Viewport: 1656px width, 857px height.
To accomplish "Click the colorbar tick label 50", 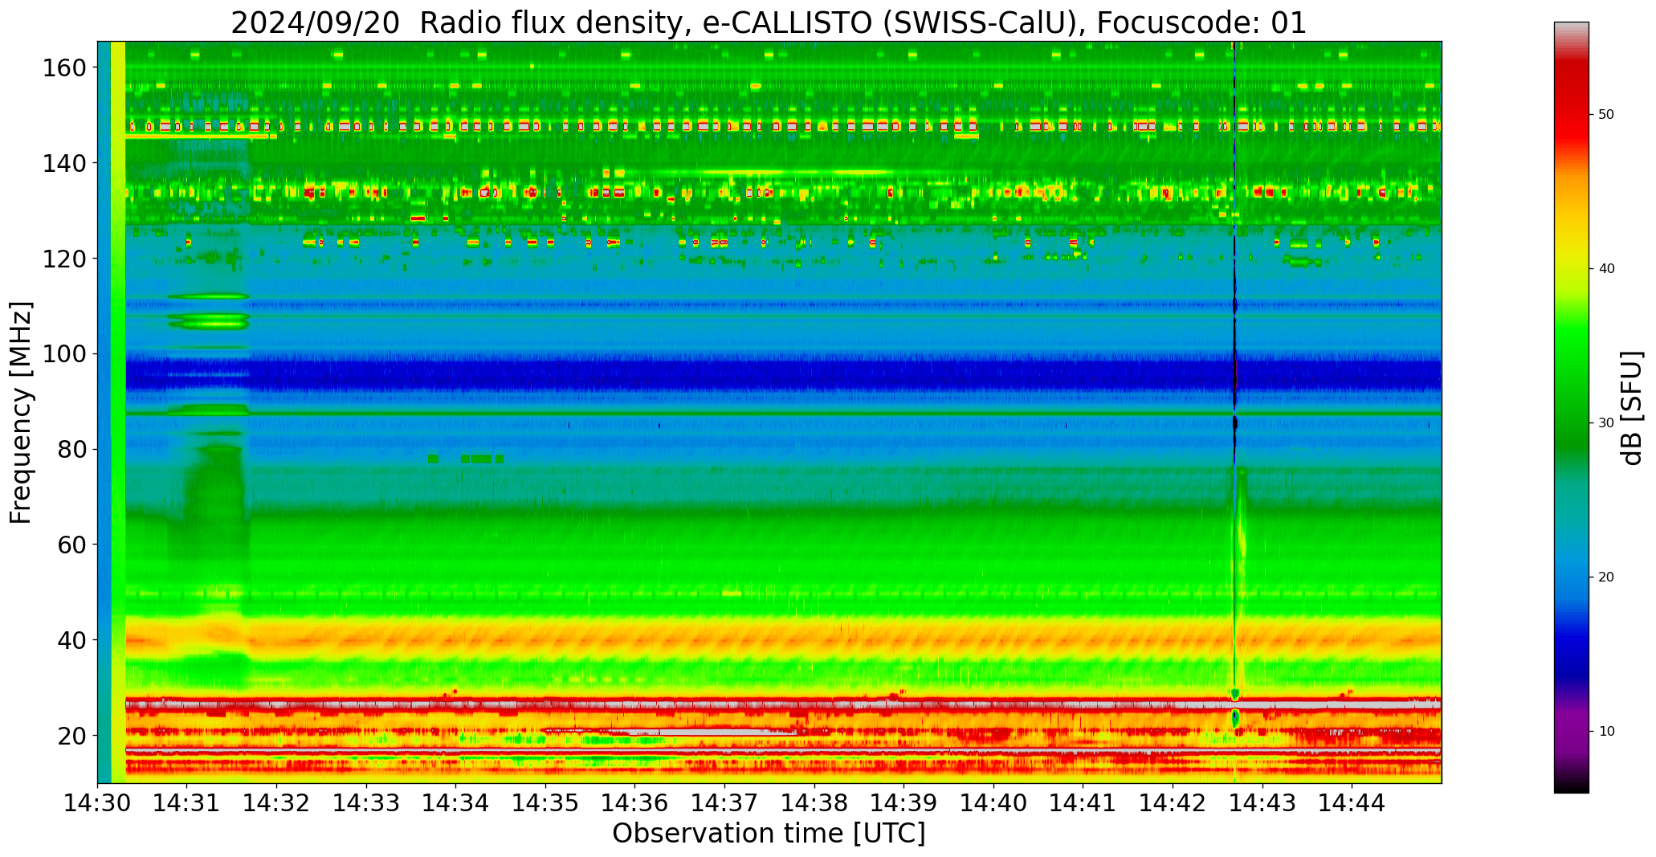I will [1606, 114].
